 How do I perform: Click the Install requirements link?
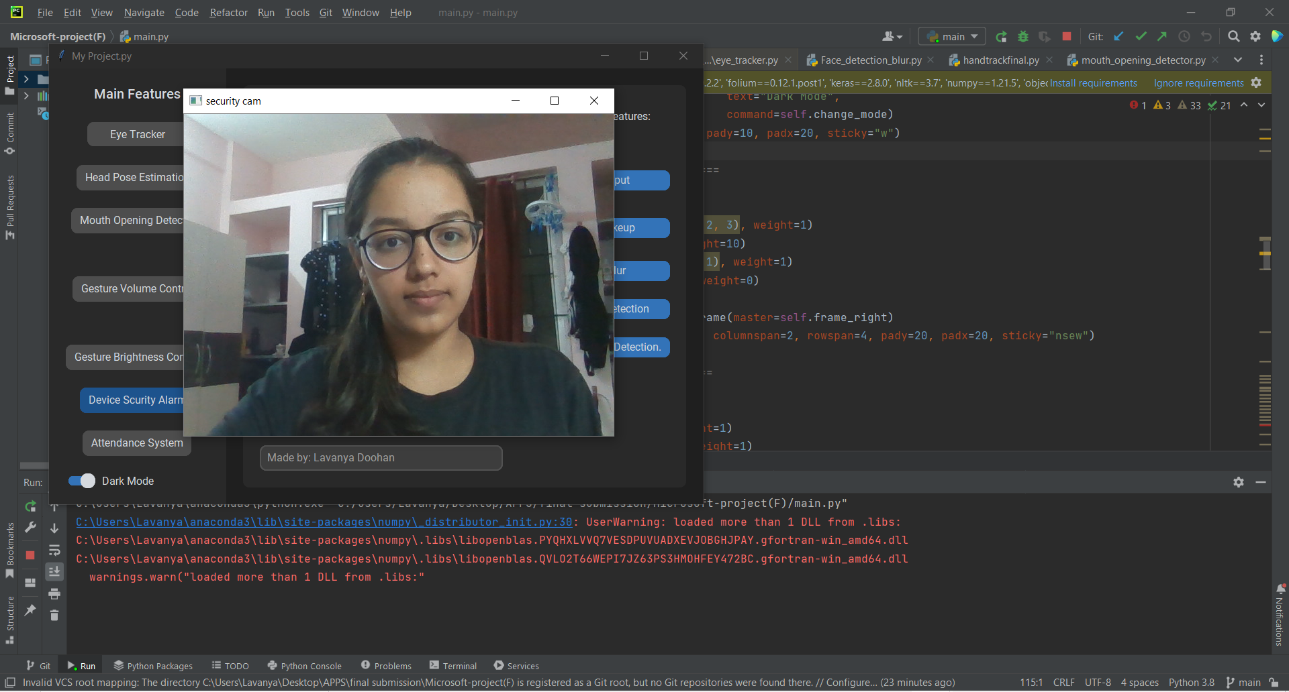1092,82
